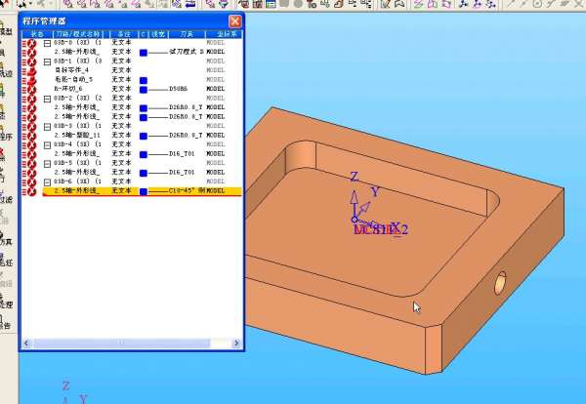Viewport: 586px width, 404px height.
Task: Collapse the 03D-0 (3X) folder node
Action: tap(47, 43)
